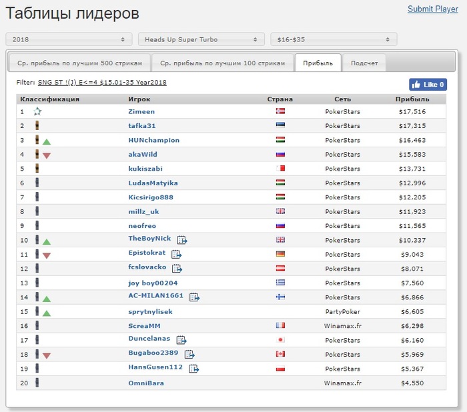This screenshot has width=467, height=412.
Task: Click the Greece flag in joy boy00204 row
Action: (280, 282)
